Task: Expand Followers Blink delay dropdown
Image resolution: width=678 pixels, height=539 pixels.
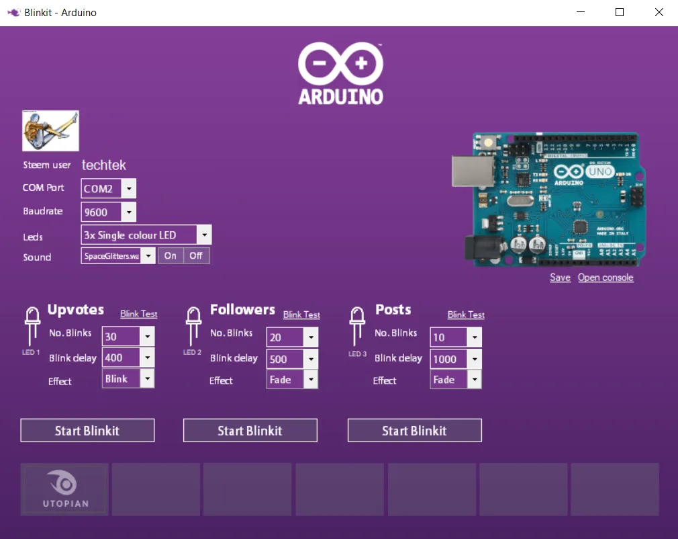Action: 311,359
